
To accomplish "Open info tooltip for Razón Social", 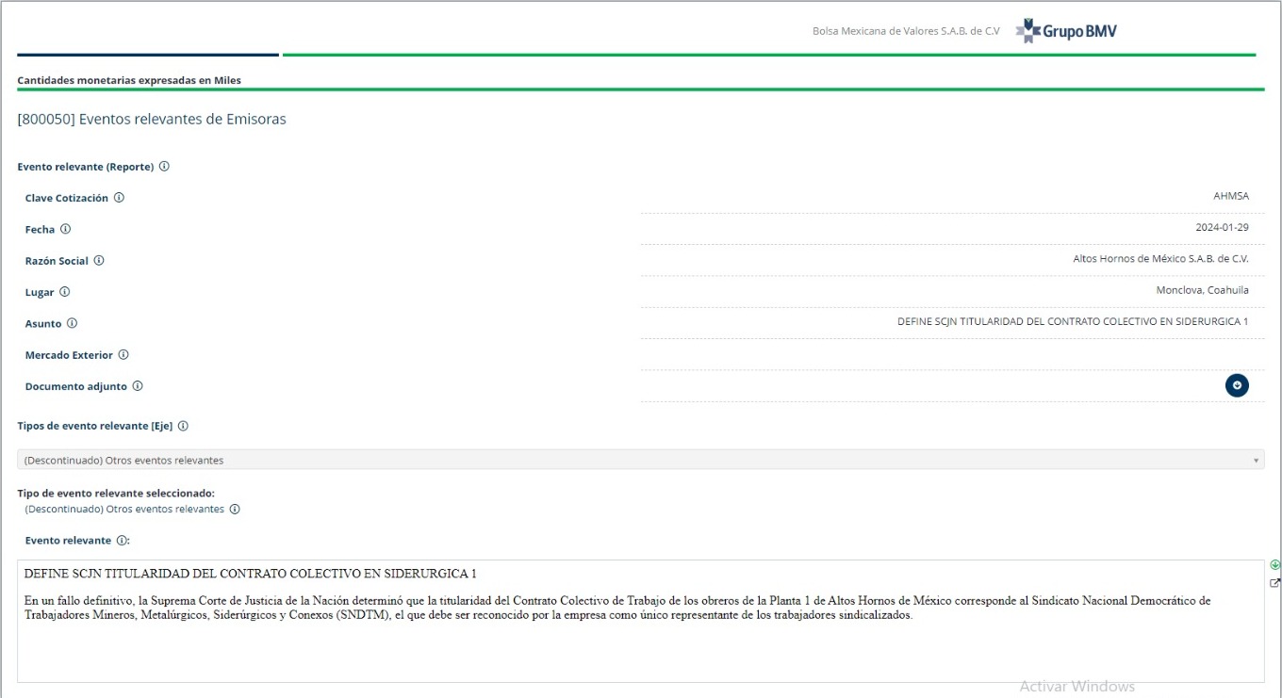I will click(99, 261).
